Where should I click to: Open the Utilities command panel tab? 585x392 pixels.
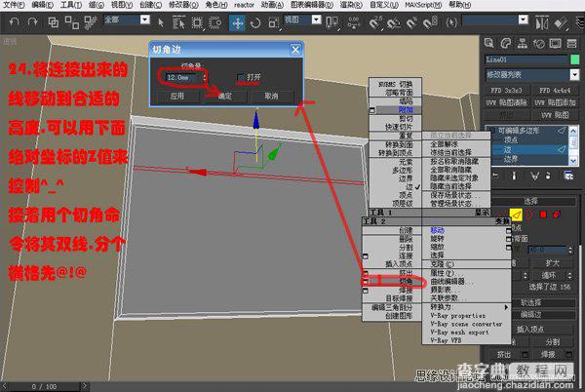572,44
